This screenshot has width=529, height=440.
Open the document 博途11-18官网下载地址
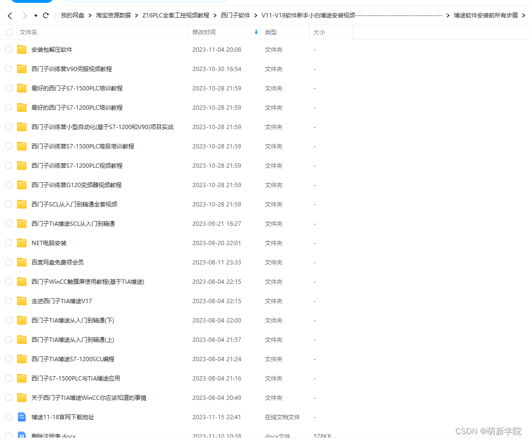(63, 417)
